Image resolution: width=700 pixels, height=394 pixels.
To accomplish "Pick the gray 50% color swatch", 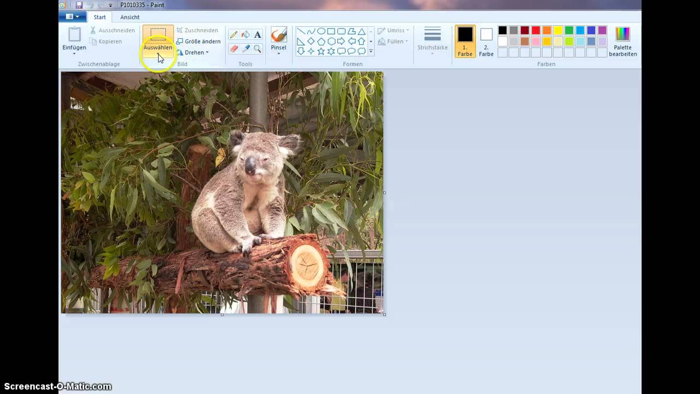I will click(514, 30).
